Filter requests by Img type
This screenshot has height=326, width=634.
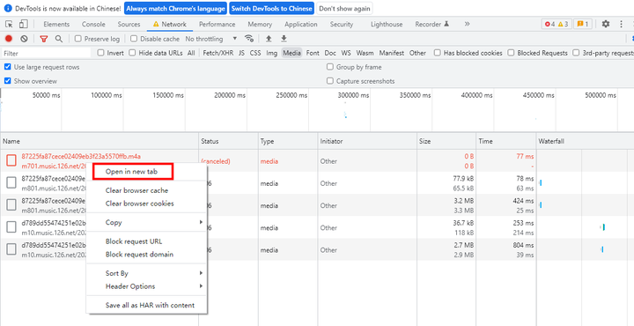point(272,53)
